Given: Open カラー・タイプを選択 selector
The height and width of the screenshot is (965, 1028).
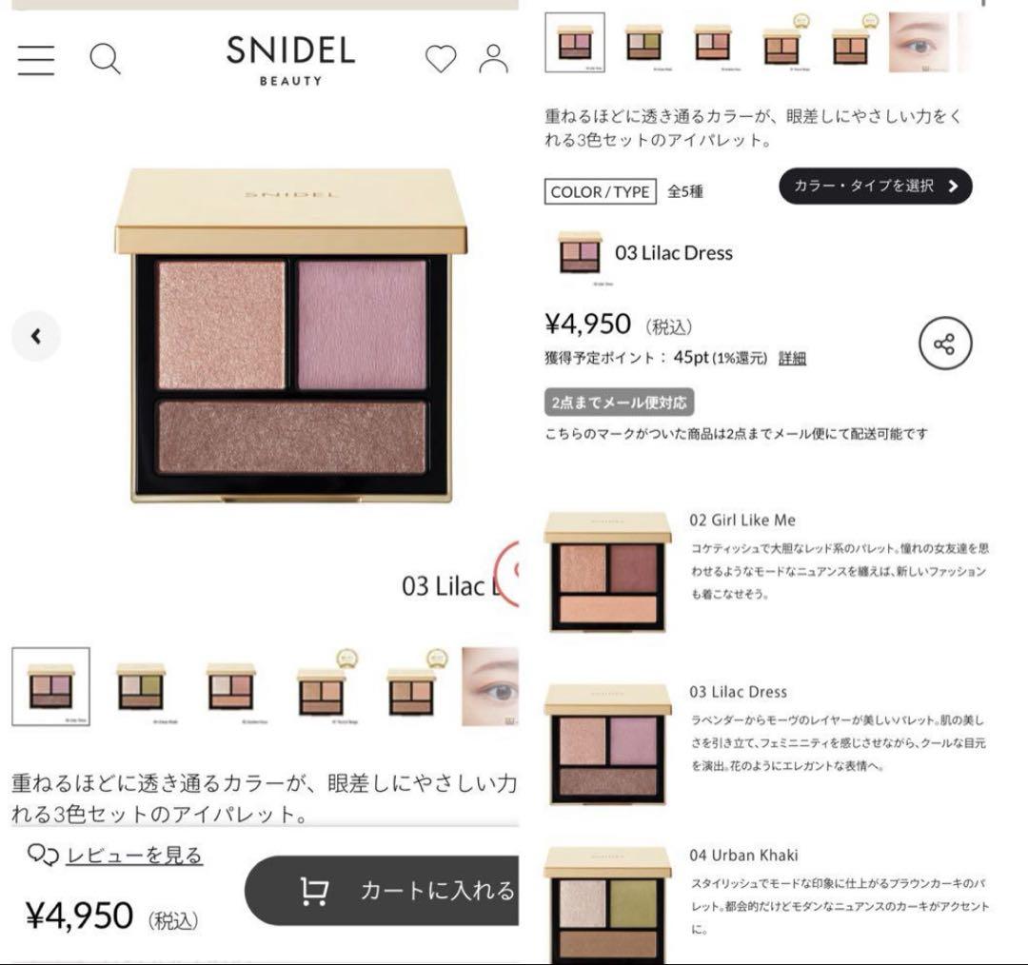Looking at the screenshot, I should 876,187.
